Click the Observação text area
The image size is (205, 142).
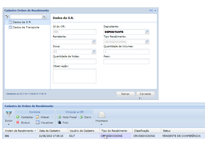pos(74,76)
